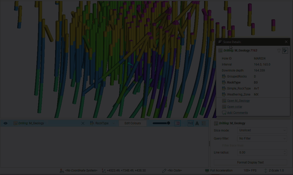Click the coordinates +4523.49, +7348.49, +438.50
The height and width of the screenshot is (175, 293).
click(x=126, y=170)
